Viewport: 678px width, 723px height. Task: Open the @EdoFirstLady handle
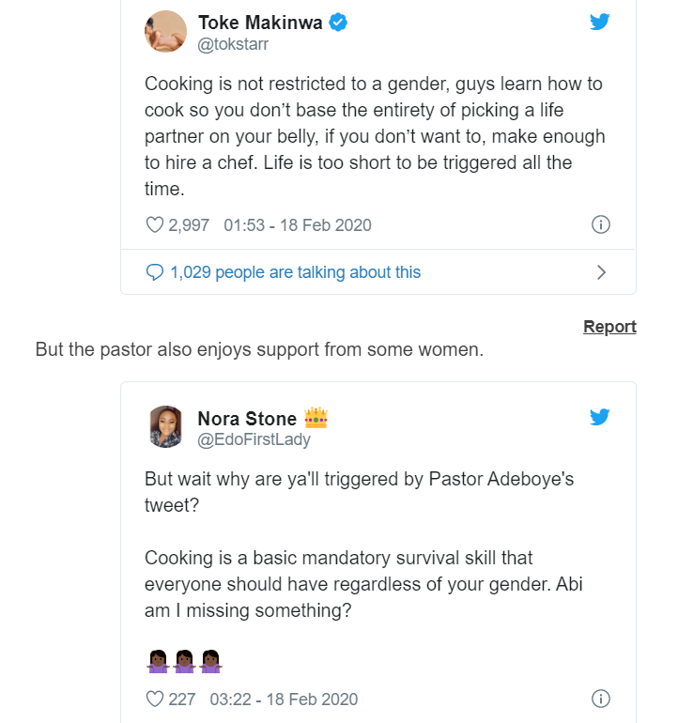(x=254, y=438)
